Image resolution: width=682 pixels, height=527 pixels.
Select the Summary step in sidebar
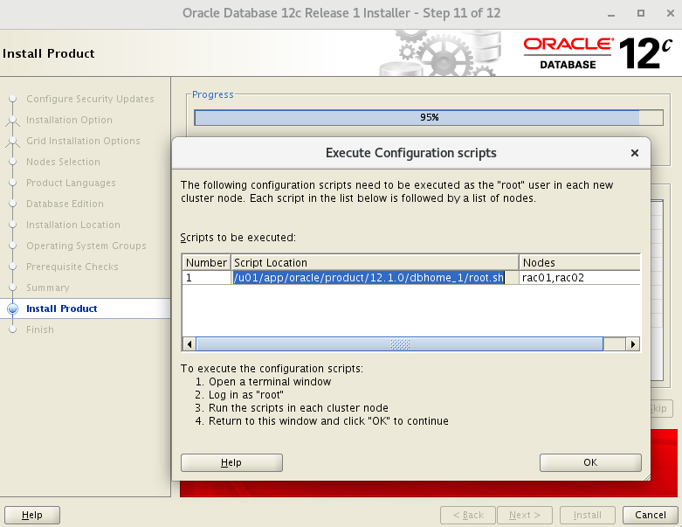tap(47, 288)
